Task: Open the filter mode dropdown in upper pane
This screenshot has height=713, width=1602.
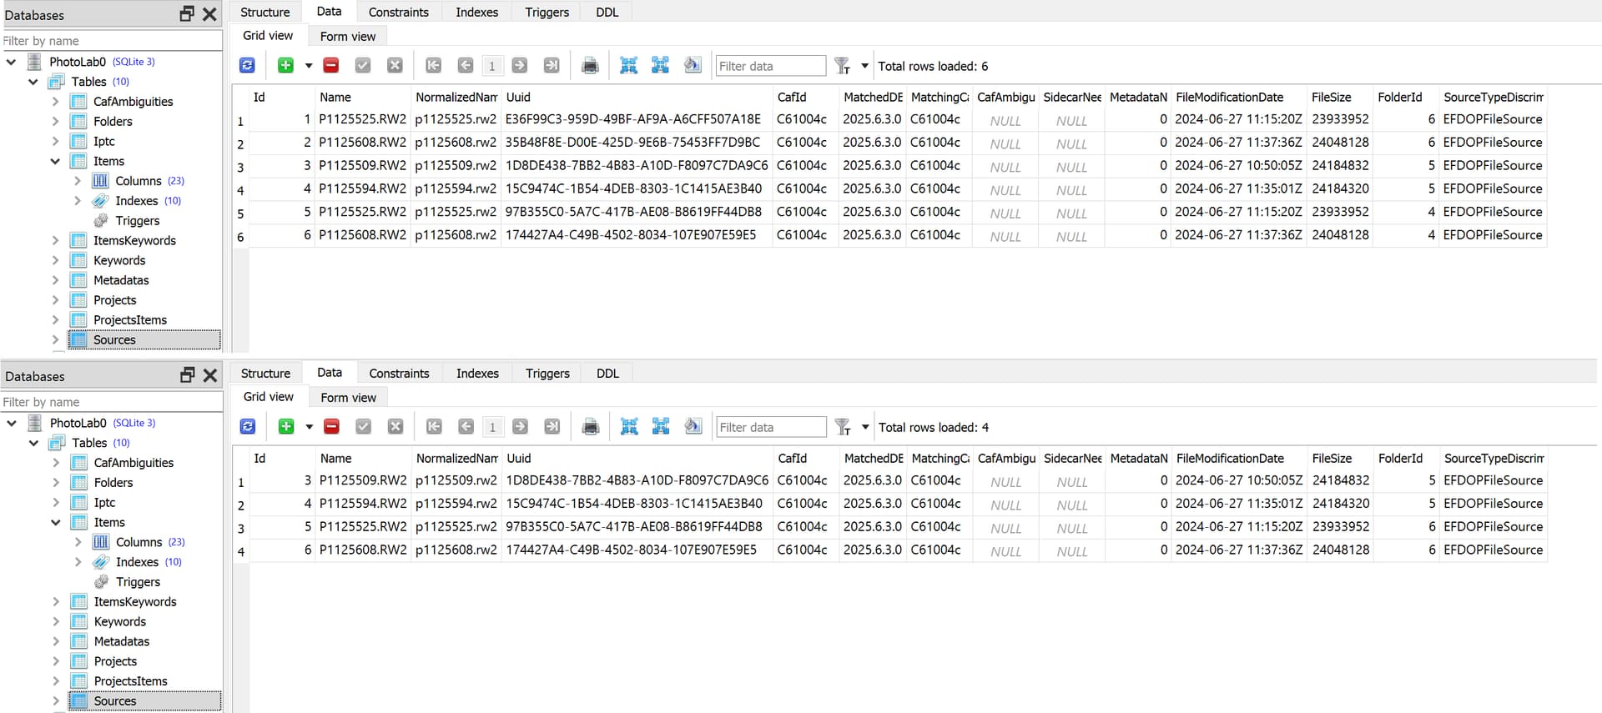Action: tap(864, 66)
